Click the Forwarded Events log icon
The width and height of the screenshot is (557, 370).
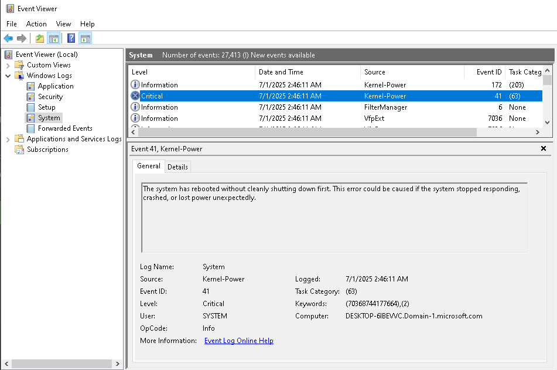click(31, 128)
